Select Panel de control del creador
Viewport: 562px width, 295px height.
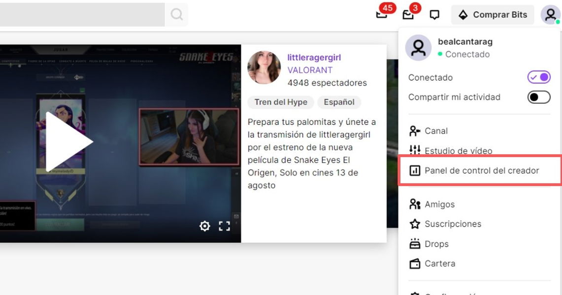click(x=480, y=170)
